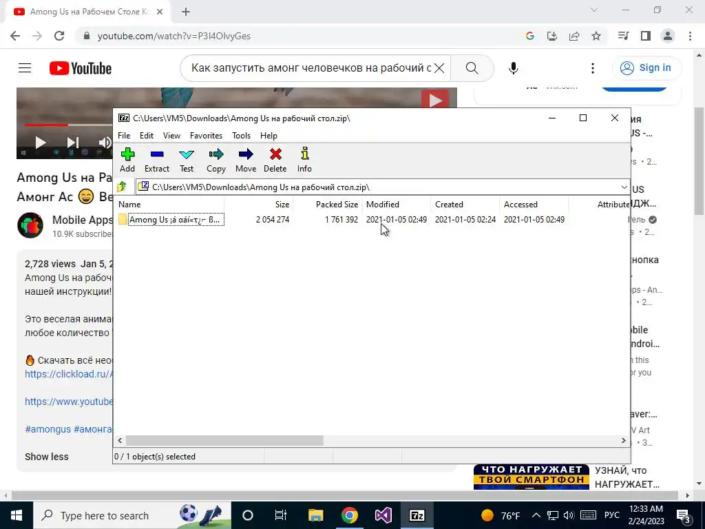Open Visual Studio from taskbar
This screenshot has height=529, width=705.
click(x=383, y=515)
